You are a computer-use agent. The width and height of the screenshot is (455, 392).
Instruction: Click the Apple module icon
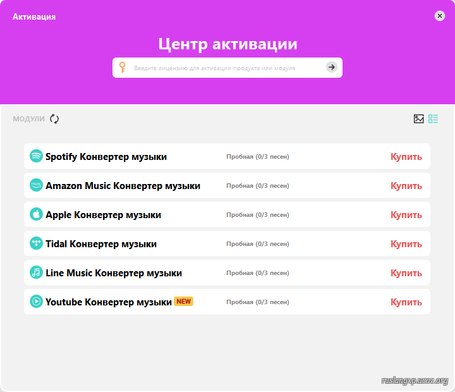point(36,214)
